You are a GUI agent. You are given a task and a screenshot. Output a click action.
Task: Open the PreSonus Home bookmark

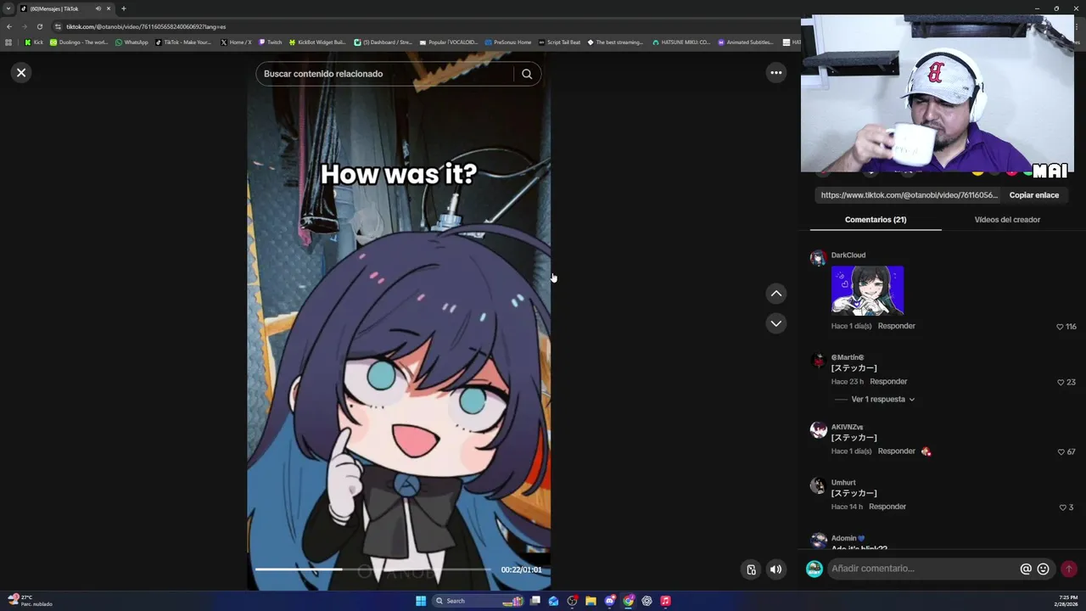[508, 42]
